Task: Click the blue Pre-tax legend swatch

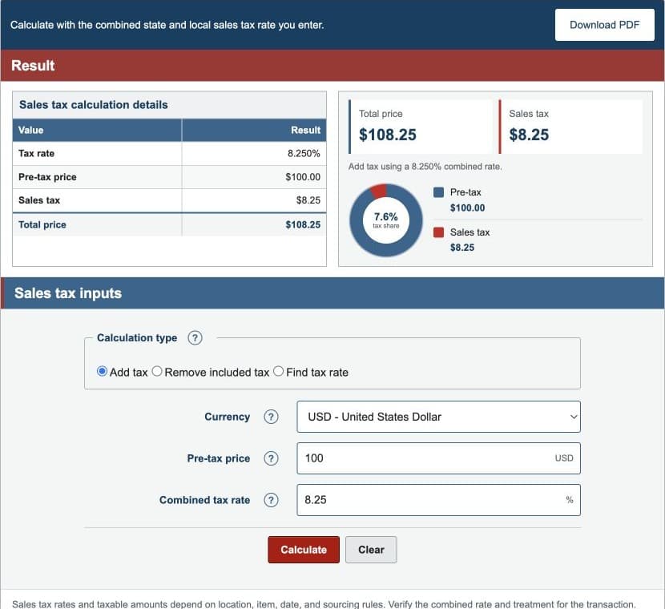Action: (438, 192)
